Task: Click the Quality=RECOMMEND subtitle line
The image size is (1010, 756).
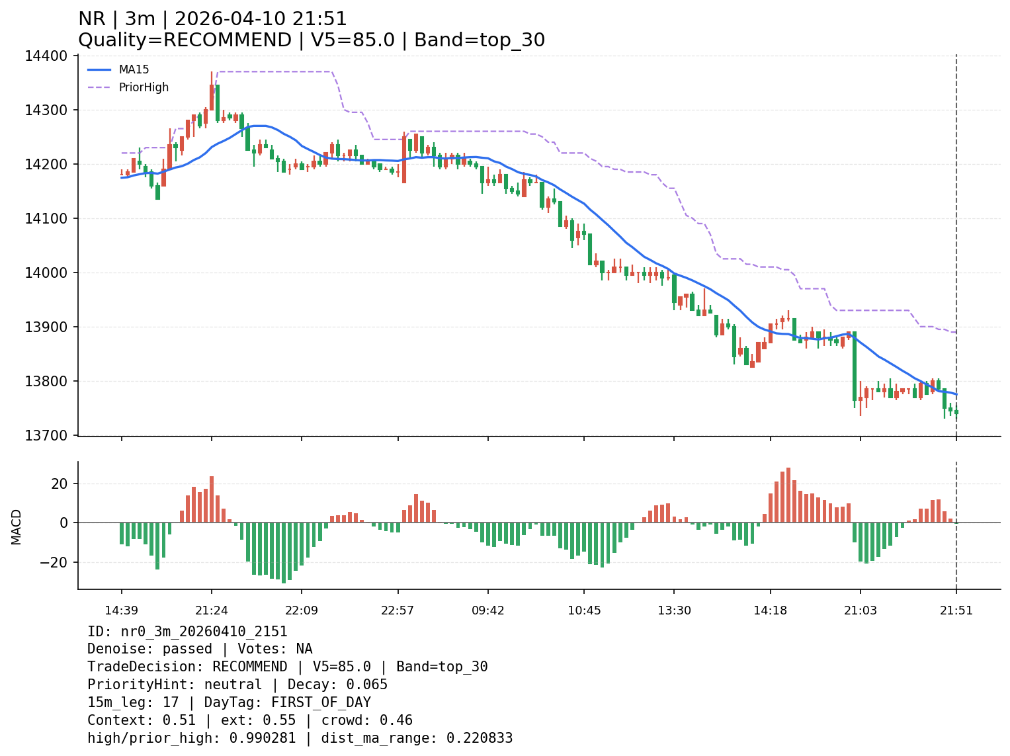Action: click(312, 40)
